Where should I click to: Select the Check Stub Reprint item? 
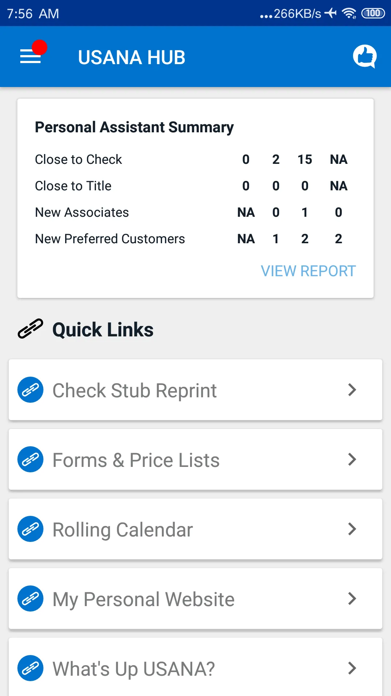pyautogui.click(x=134, y=390)
